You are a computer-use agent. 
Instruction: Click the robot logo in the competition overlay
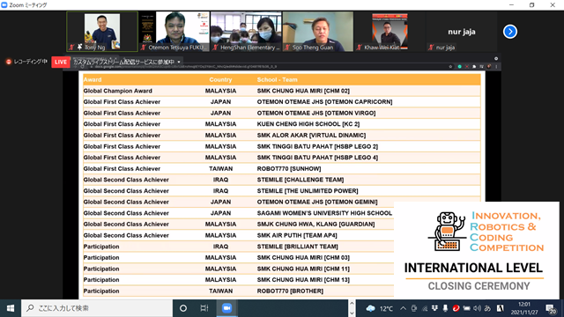coord(447,232)
